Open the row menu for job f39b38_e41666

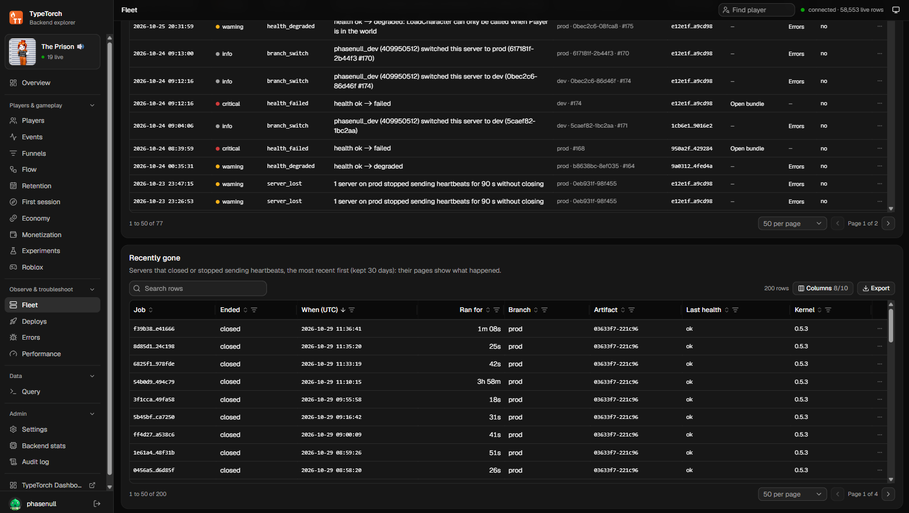(x=880, y=329)
